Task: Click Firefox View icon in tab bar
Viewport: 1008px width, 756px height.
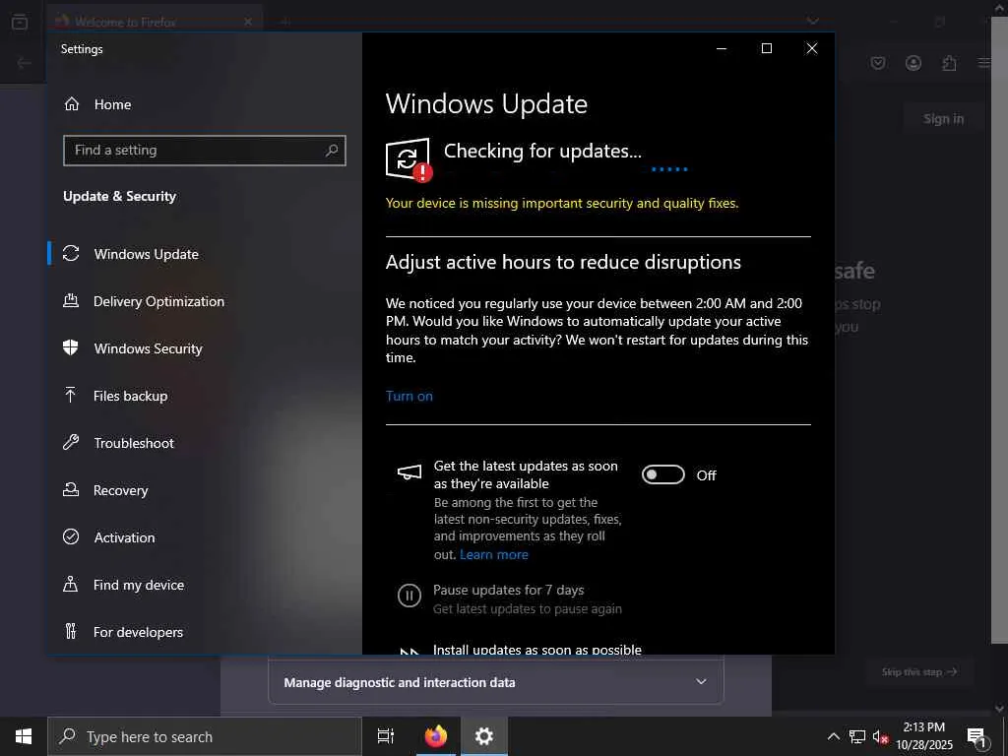Action: pyautogui.click(x=20, y=22)
